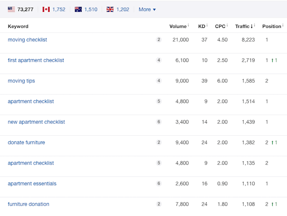Open the apartment essentials keyword link
The image size is (287, 216).
(32, 184)
